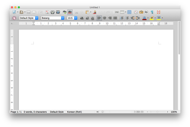The image size is (190, 127).
Task: Open the Navigator compass icon
Action: [x=136, y=12]
